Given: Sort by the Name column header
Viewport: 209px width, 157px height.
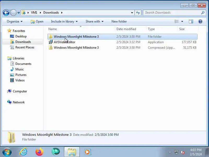Looking at the screenshot, I should coord(81,29).
